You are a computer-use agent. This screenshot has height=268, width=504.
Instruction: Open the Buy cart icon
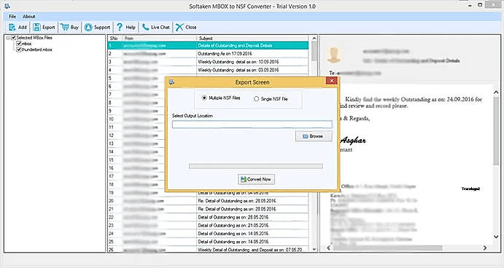click(x=65, y=27)
